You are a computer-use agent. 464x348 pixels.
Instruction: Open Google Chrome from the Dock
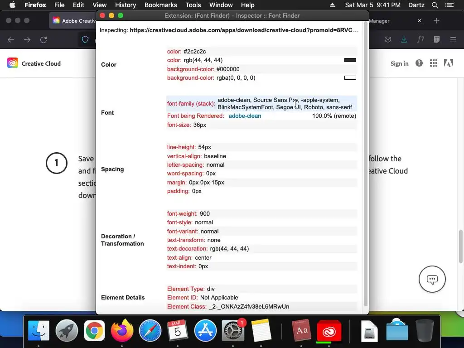[94, 330]
